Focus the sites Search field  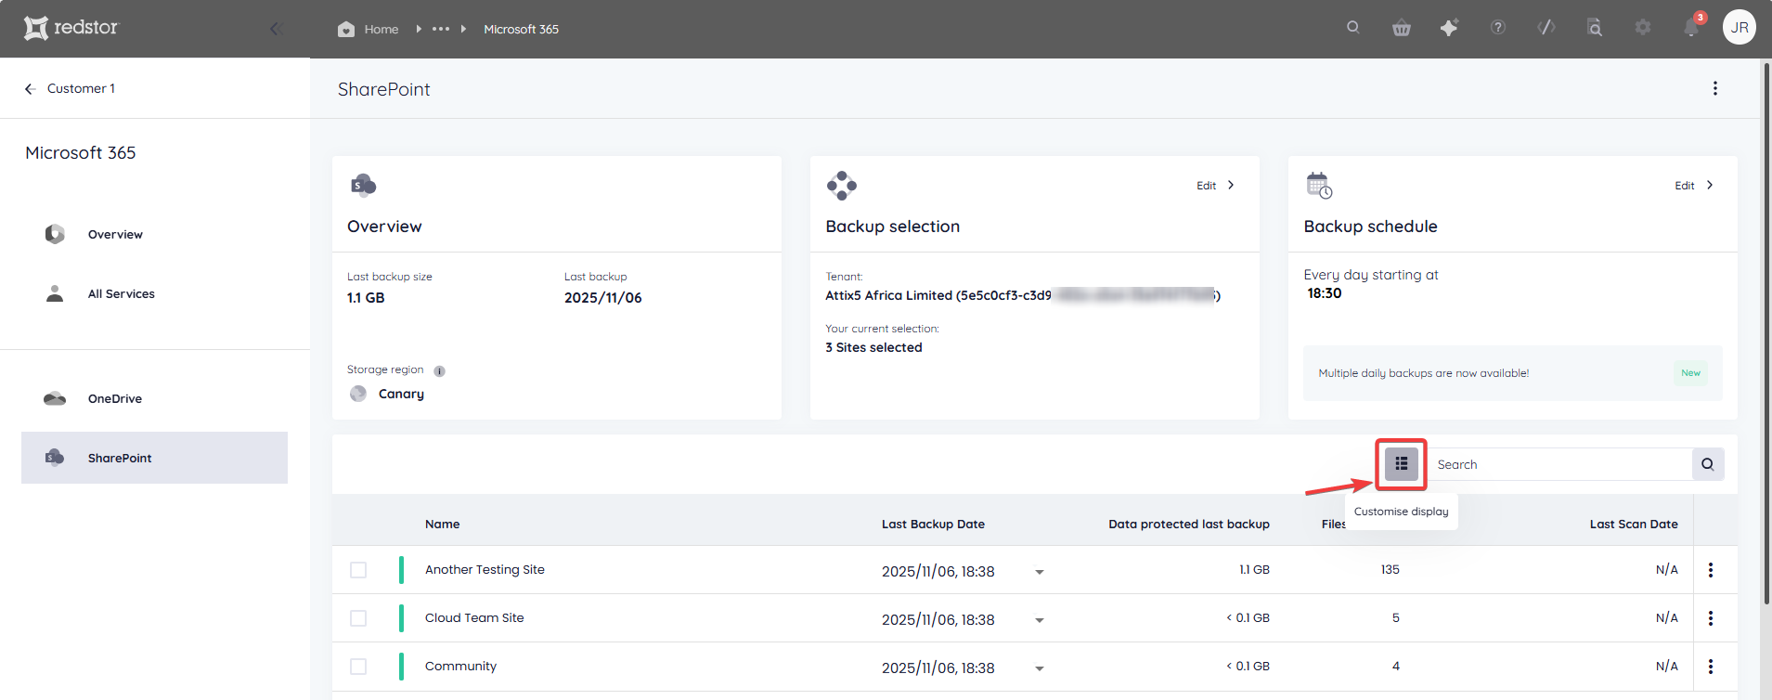coord(1561,464)
